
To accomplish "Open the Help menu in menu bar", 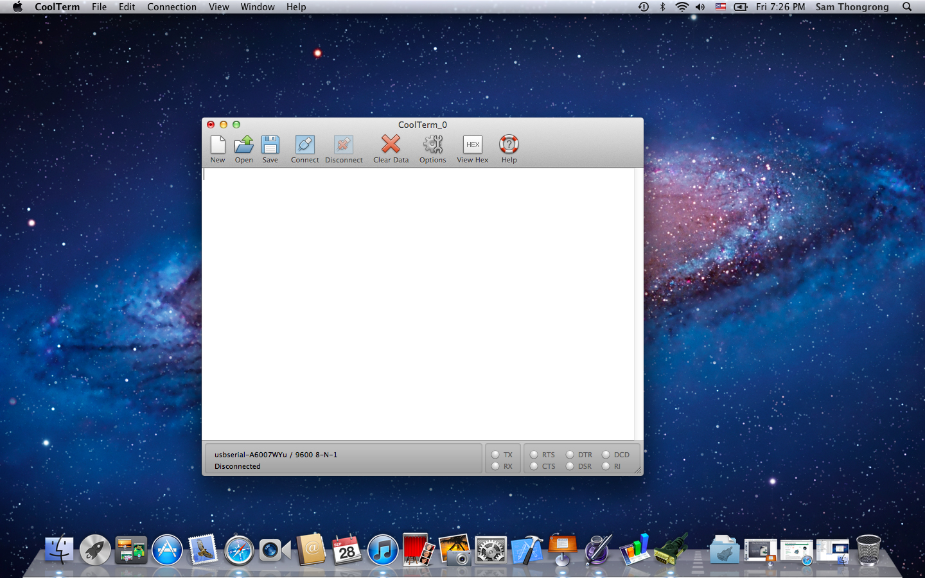I will (x=296, y=7).
